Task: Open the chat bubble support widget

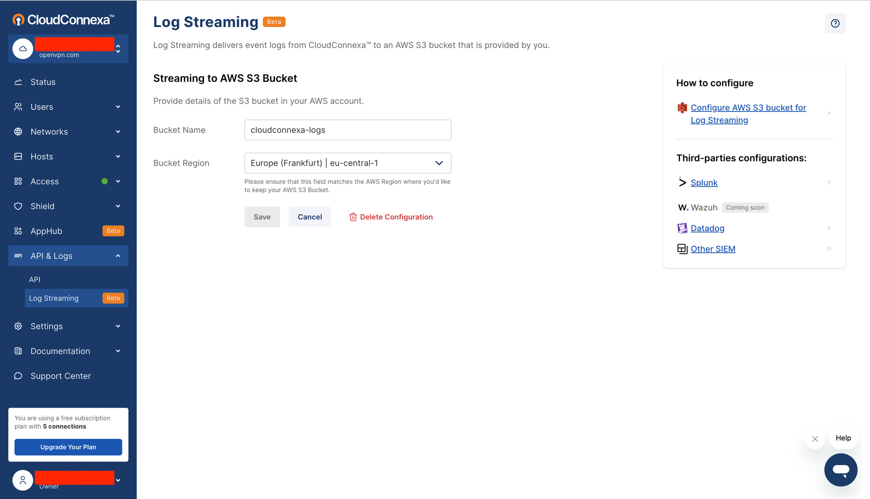Action: (x=841, y=470)
